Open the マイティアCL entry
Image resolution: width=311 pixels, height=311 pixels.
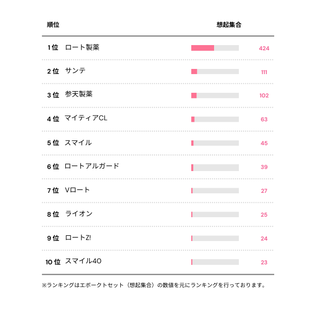(x=86, y=119)
